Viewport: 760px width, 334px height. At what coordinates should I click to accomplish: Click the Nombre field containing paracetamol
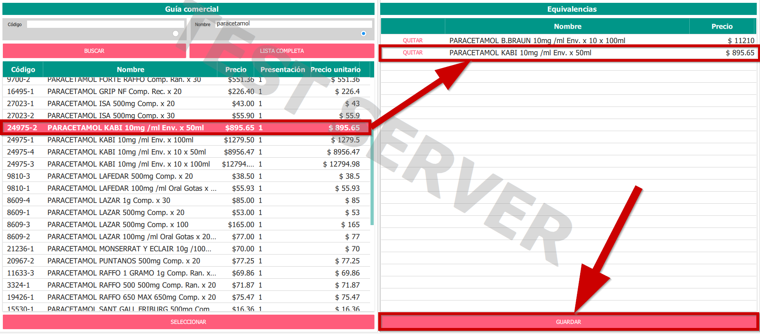click(x=293, y=24)
